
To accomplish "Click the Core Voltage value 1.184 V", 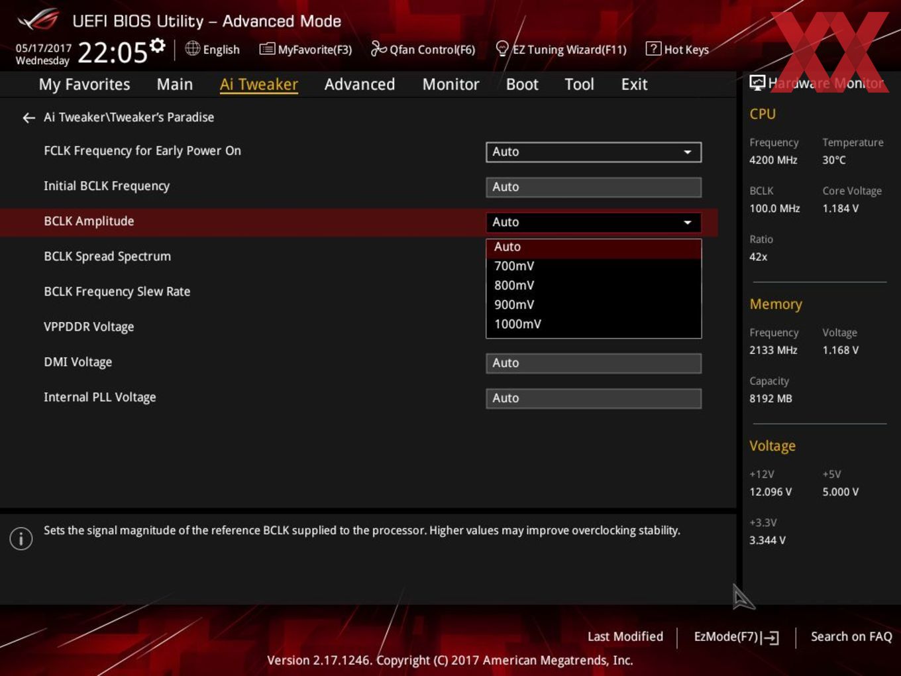I will tap(841, 209).
